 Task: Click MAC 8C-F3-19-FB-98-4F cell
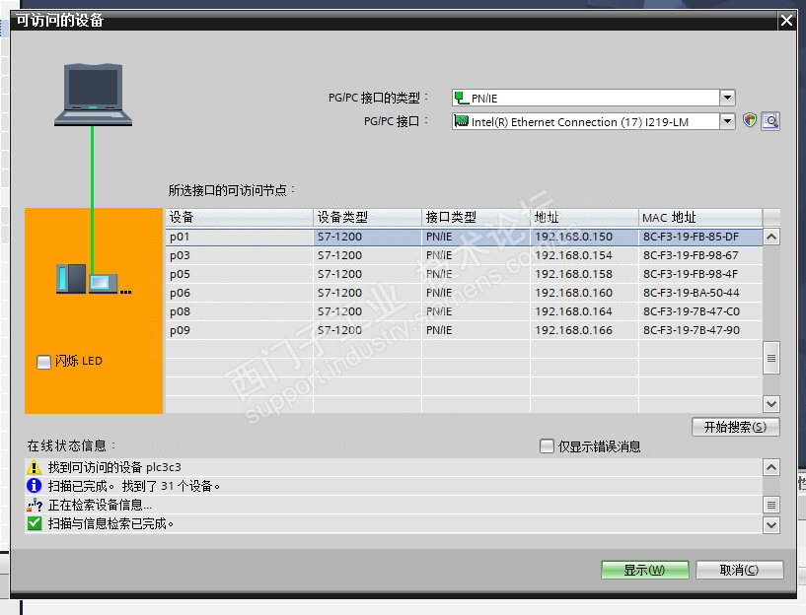pos(700,274)
